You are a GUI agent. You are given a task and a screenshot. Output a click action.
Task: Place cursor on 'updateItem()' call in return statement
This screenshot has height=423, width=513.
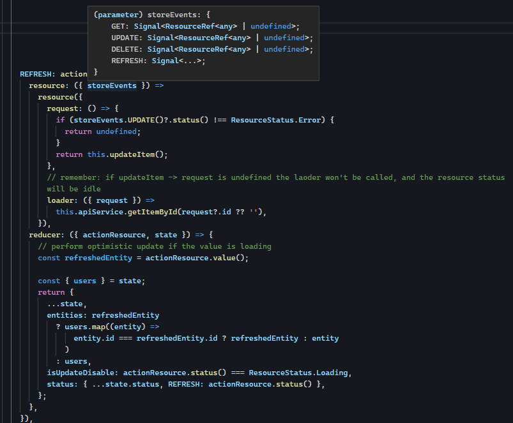(x=137, y=154)
